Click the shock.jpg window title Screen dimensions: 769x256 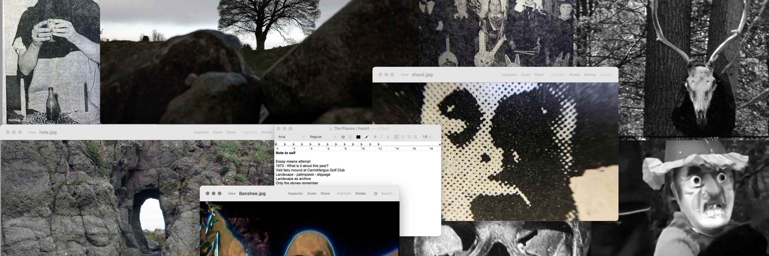[422, 75]
